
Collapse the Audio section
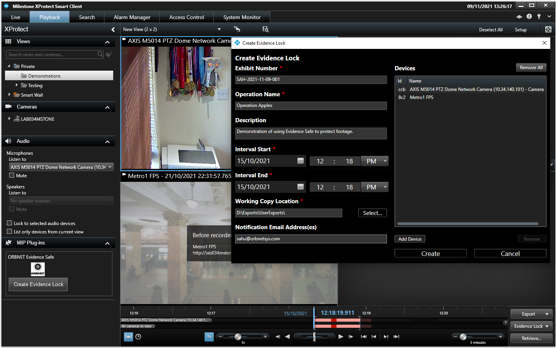point(107,142)
